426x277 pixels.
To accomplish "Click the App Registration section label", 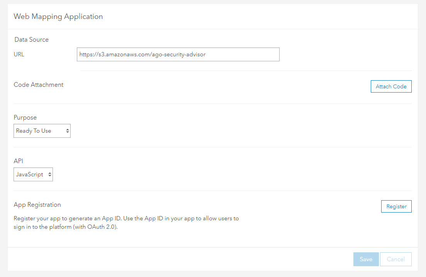I will tap(37, 204).
